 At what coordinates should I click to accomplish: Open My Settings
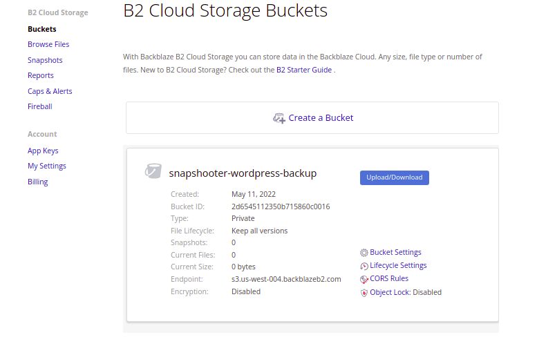[46, 166]
